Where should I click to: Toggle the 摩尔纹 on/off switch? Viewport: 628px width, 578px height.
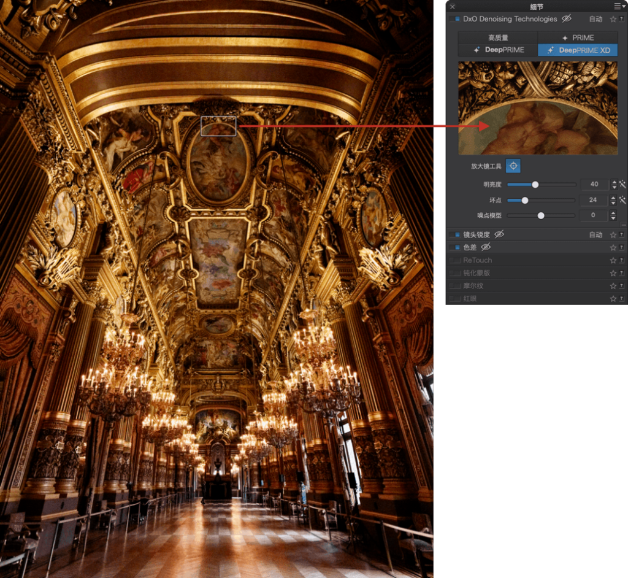pos(455,286)
